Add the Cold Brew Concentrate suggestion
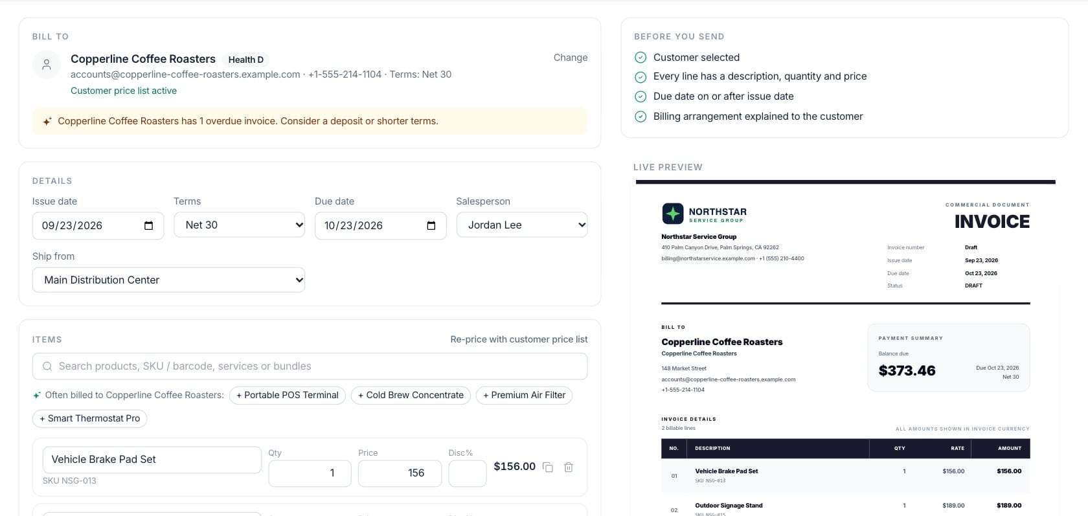This screenshot has height=516, width=1088. (411, 395)
